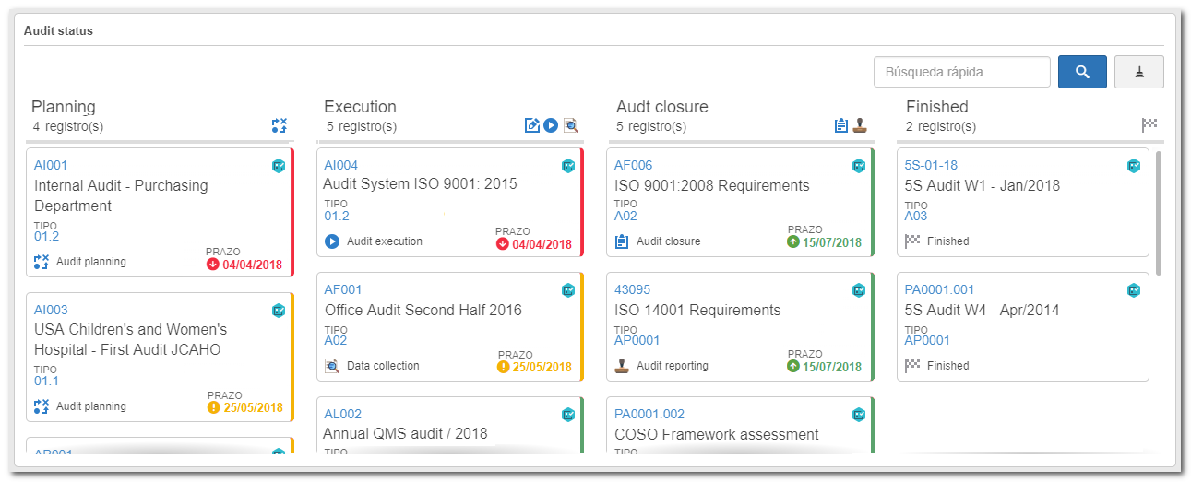
Task: Click deadline date 04/04/2018 on card AI004
Action: pos(542,244)
